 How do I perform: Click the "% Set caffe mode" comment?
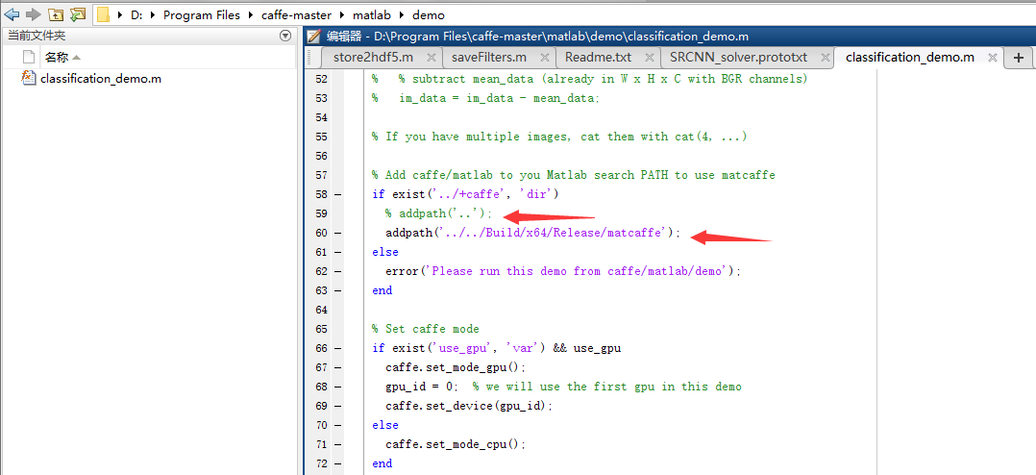426,328
